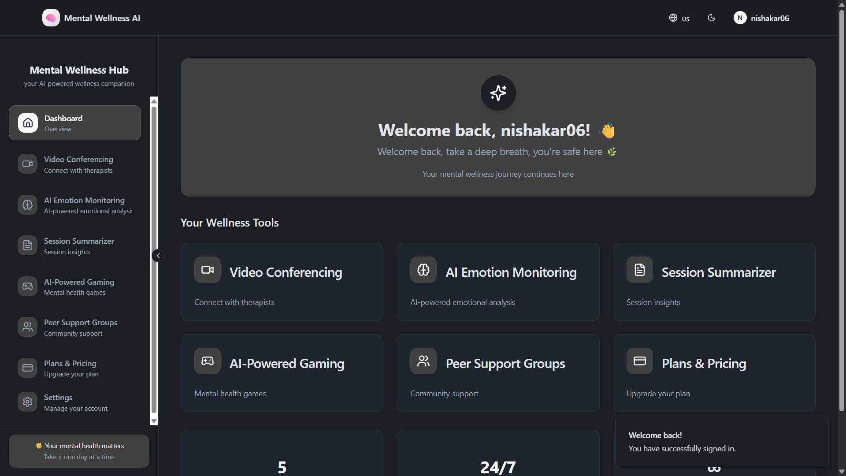Click the Plans & Pricing sidebar card icon
The height and width of the screenshot is (476, 846).
pyautogui.click(x=27, y=368)
